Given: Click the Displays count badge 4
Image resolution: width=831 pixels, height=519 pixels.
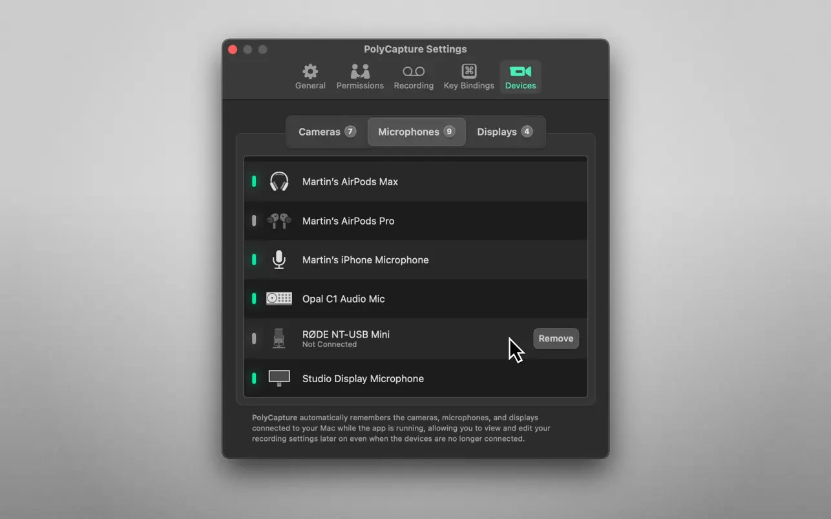Looking at the screenshot, I should pyautogui.click(x=527, y=132).
